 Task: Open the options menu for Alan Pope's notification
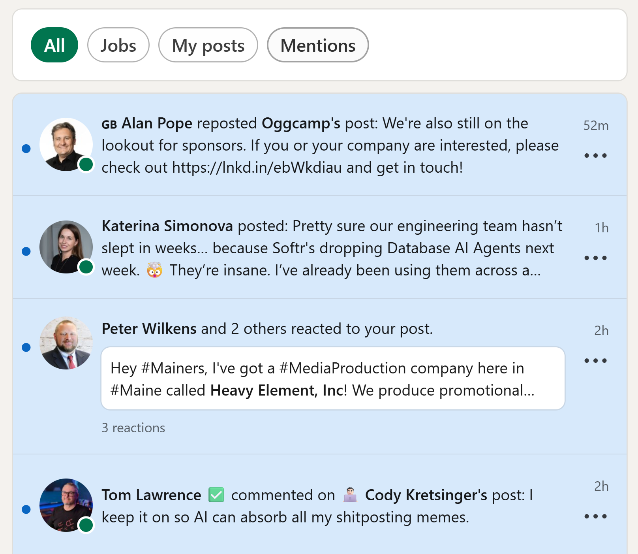596,155
